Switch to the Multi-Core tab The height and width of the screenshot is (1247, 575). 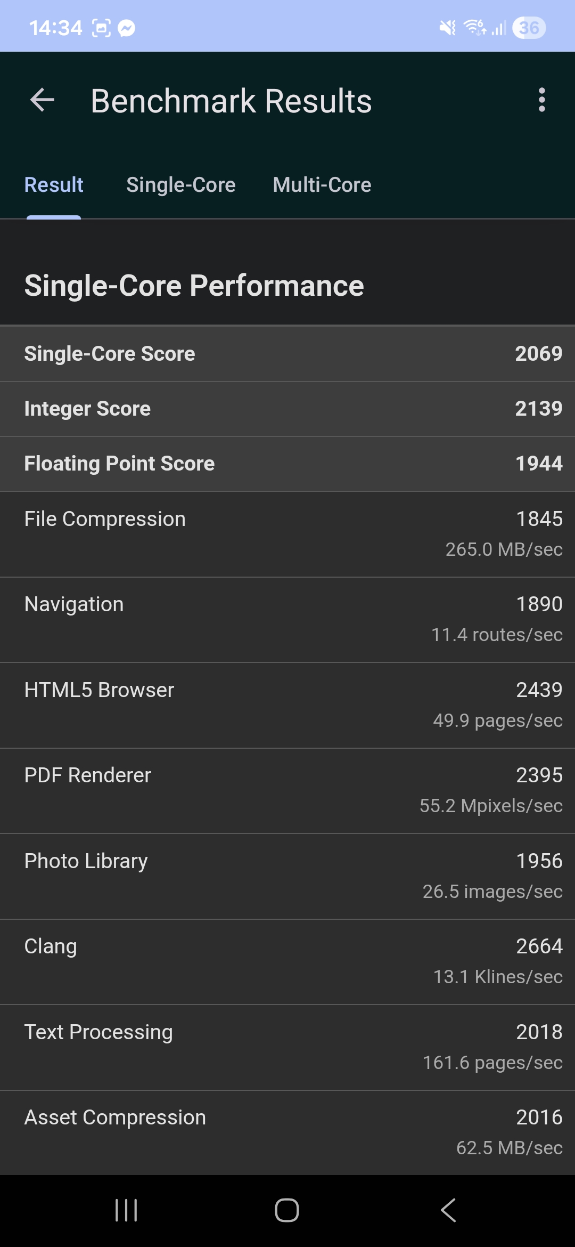coord(322,185)
